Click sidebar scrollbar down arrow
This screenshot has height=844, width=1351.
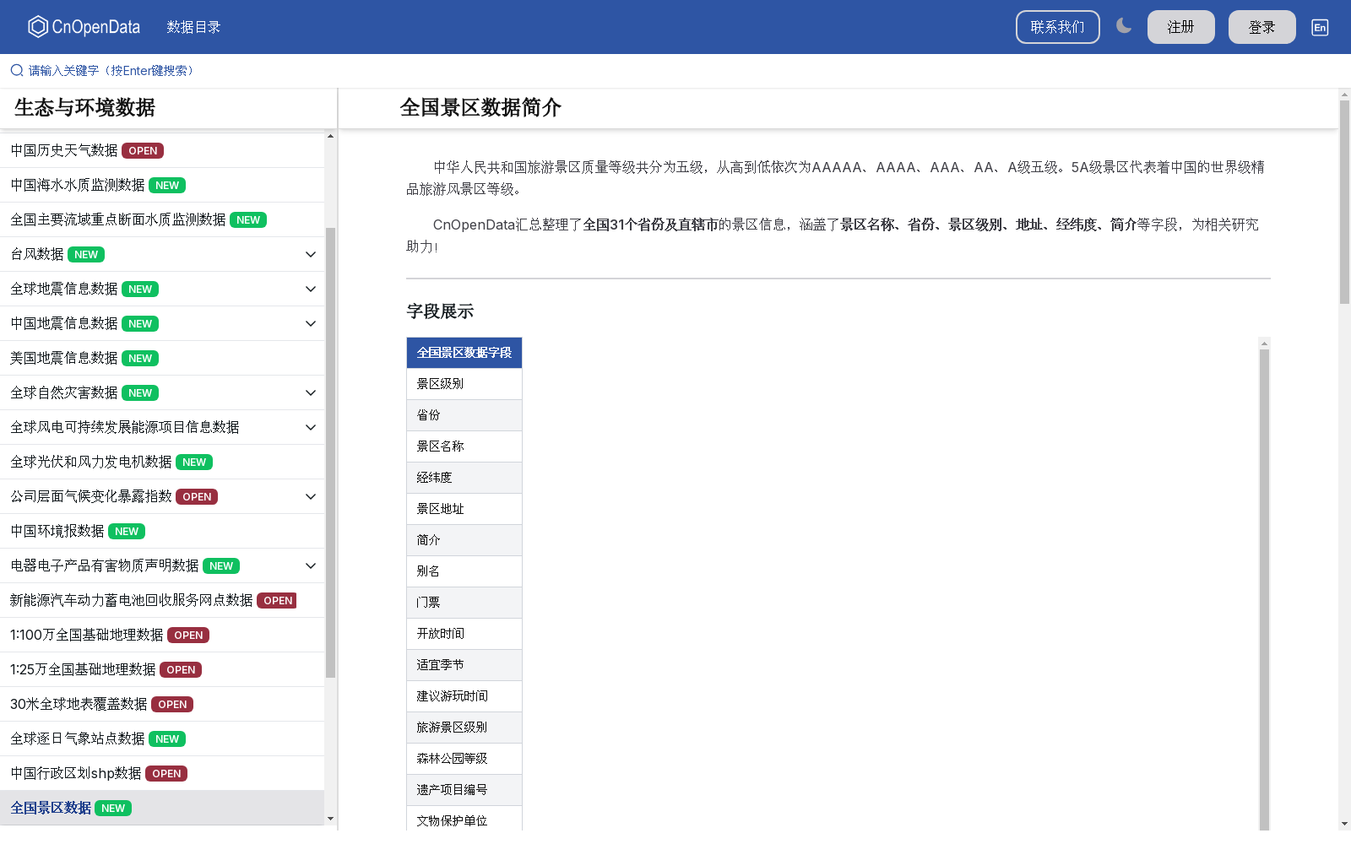[330, 819]
